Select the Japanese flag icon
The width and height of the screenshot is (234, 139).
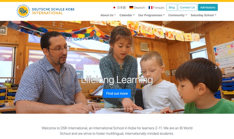click(114, 7)
